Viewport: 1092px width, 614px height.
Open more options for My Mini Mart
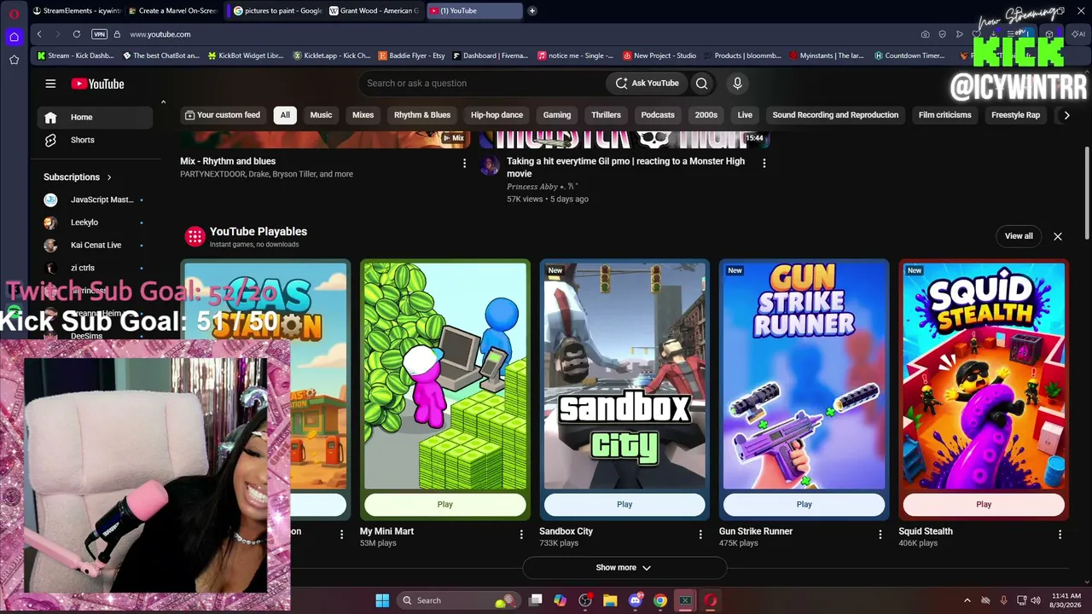pos(521,534)
